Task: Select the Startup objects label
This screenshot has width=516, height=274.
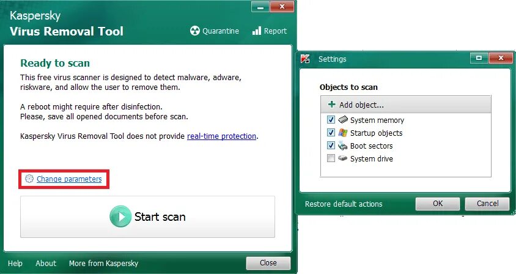Action: [x=376, y=133]
